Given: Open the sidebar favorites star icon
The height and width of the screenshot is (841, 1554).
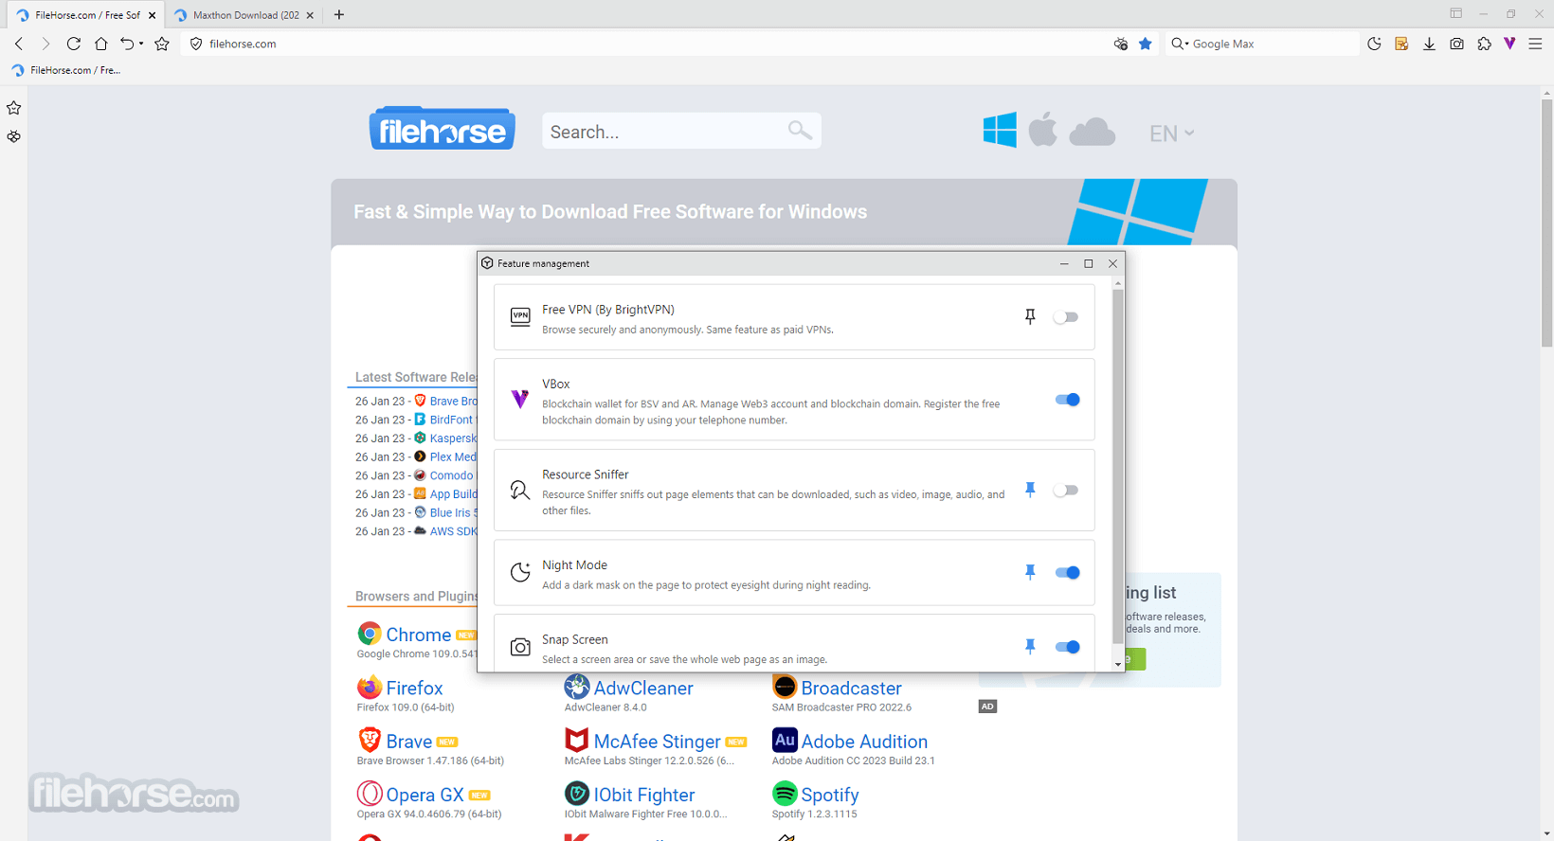Looking at the screenshot, I should tap(13, 108).
